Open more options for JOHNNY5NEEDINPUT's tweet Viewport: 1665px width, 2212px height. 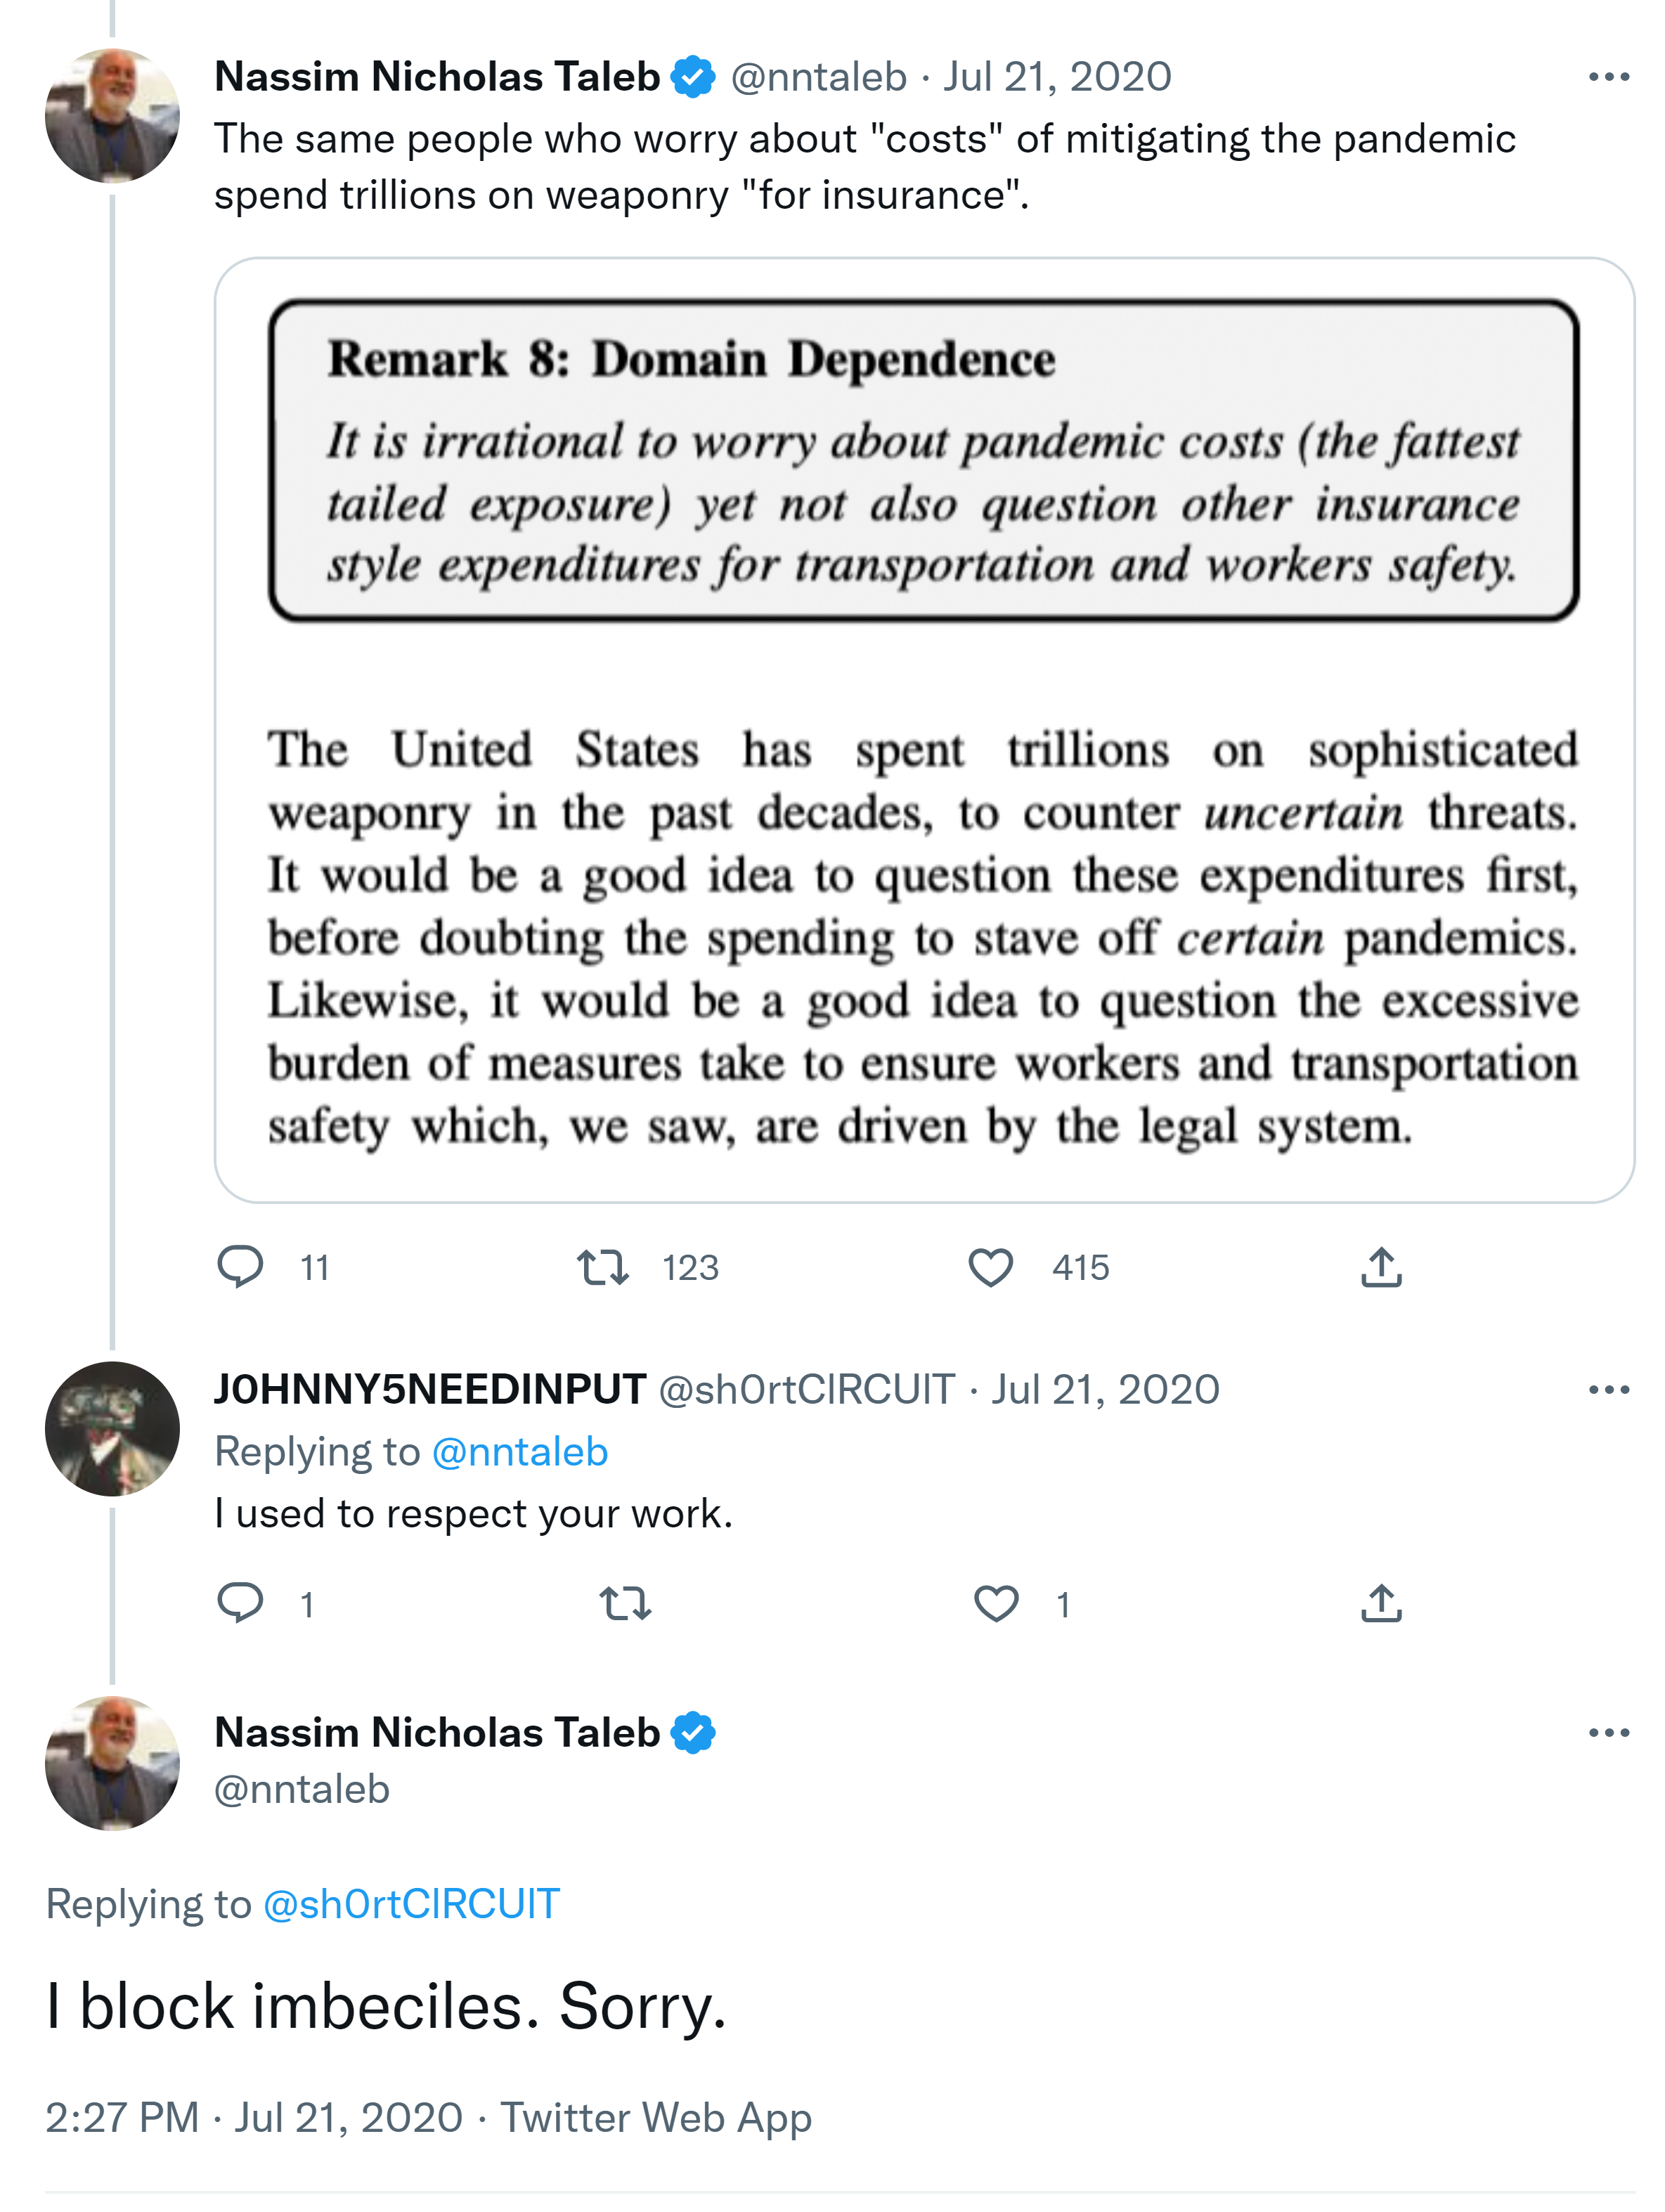[x=1608, y=1390]
